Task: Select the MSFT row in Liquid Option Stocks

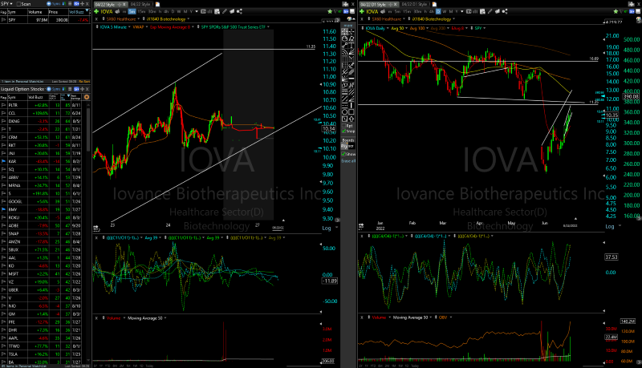Action: (x=45, y=274)
